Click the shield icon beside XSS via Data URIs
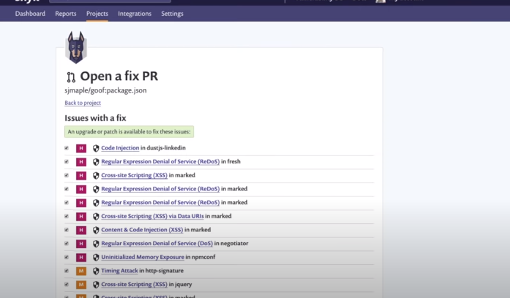This screenshot has width=510, height=298. point(96,217)
